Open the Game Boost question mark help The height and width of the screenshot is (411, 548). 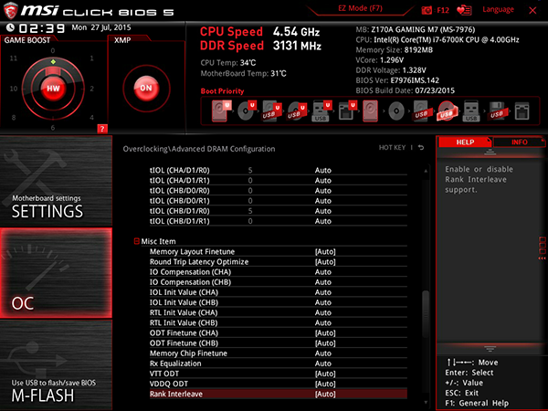(102, 129)
